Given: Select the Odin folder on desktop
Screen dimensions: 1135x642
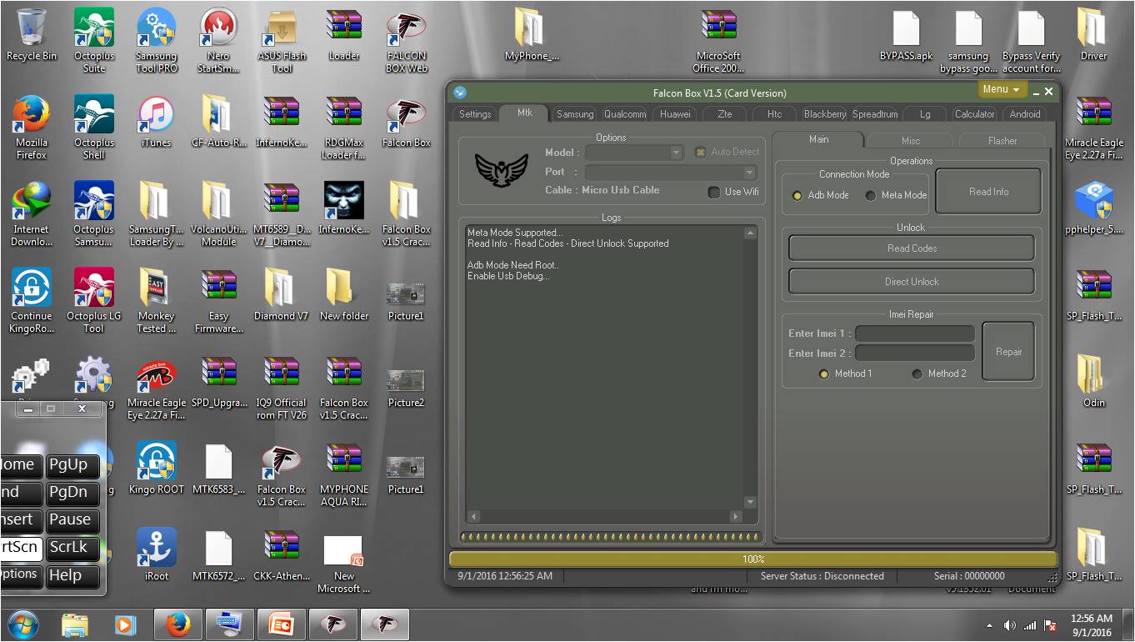Looking at the screenshot, I should [x=1093, y=380].
